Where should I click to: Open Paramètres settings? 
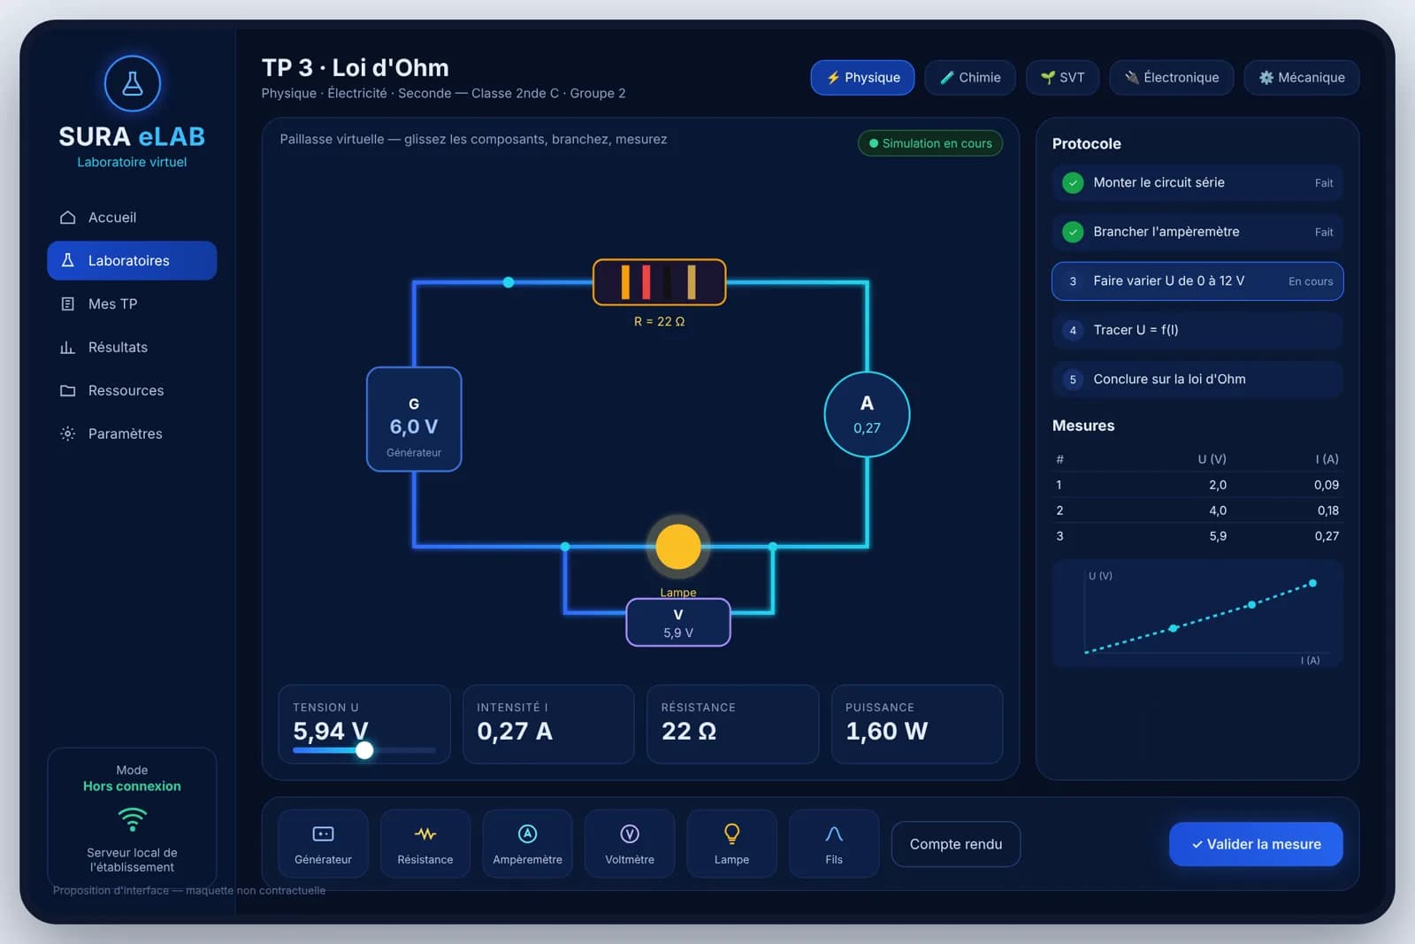[132, 434]
